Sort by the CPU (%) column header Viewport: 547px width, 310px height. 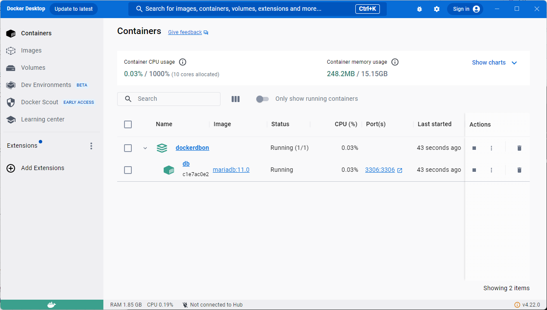pyautogui.click(x=346, y=124)
